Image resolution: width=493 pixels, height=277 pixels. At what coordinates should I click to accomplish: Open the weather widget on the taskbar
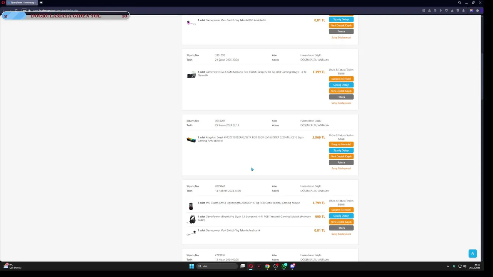click(x=12, y=266)
